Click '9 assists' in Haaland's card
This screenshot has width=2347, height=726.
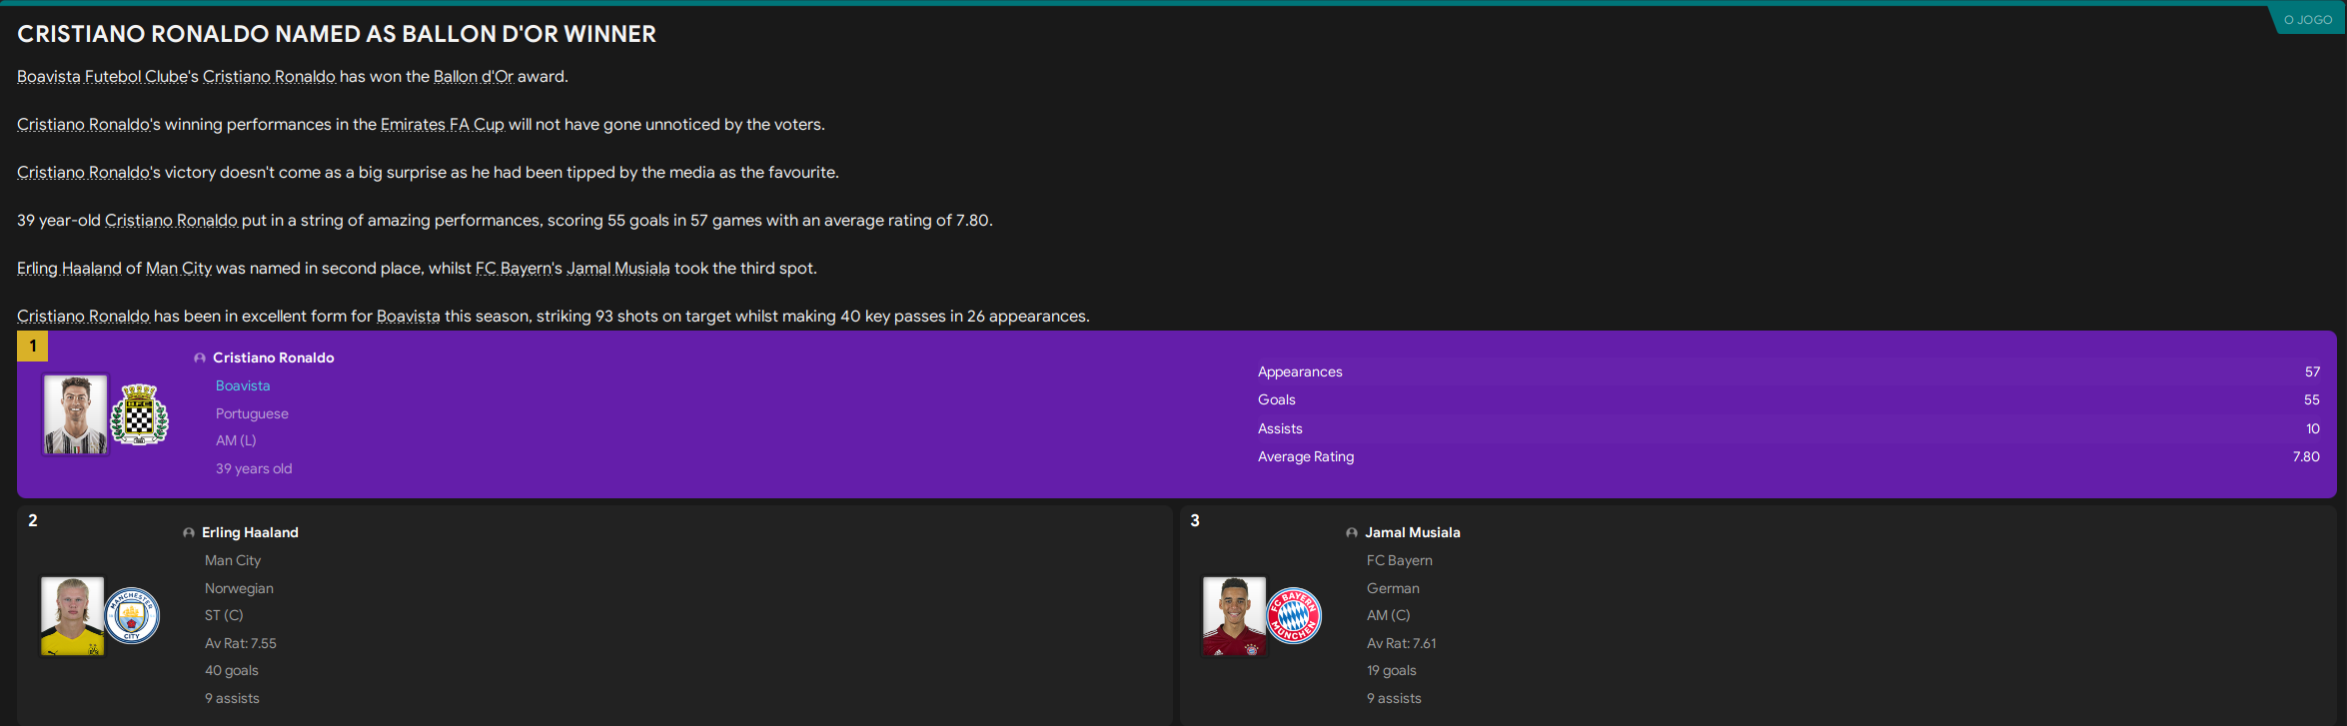pyautogui.click(x=232, y=698)
